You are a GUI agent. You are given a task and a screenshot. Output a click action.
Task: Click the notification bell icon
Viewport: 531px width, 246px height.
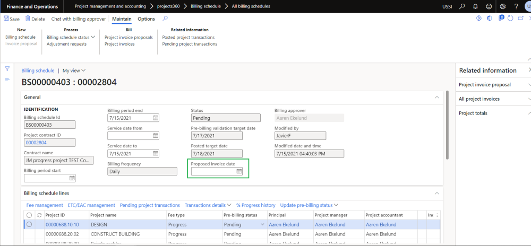click(x=476, y=6)
